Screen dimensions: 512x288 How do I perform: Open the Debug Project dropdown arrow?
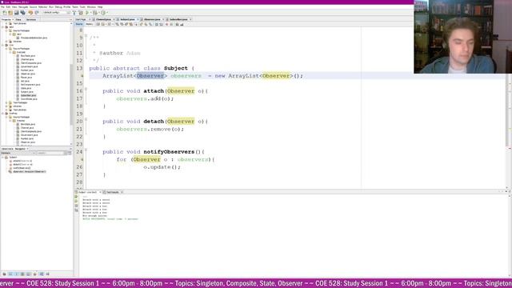[x=98, y=13]
